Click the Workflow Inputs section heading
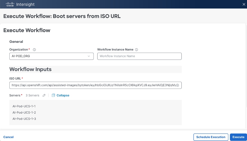 coord(30,69)
